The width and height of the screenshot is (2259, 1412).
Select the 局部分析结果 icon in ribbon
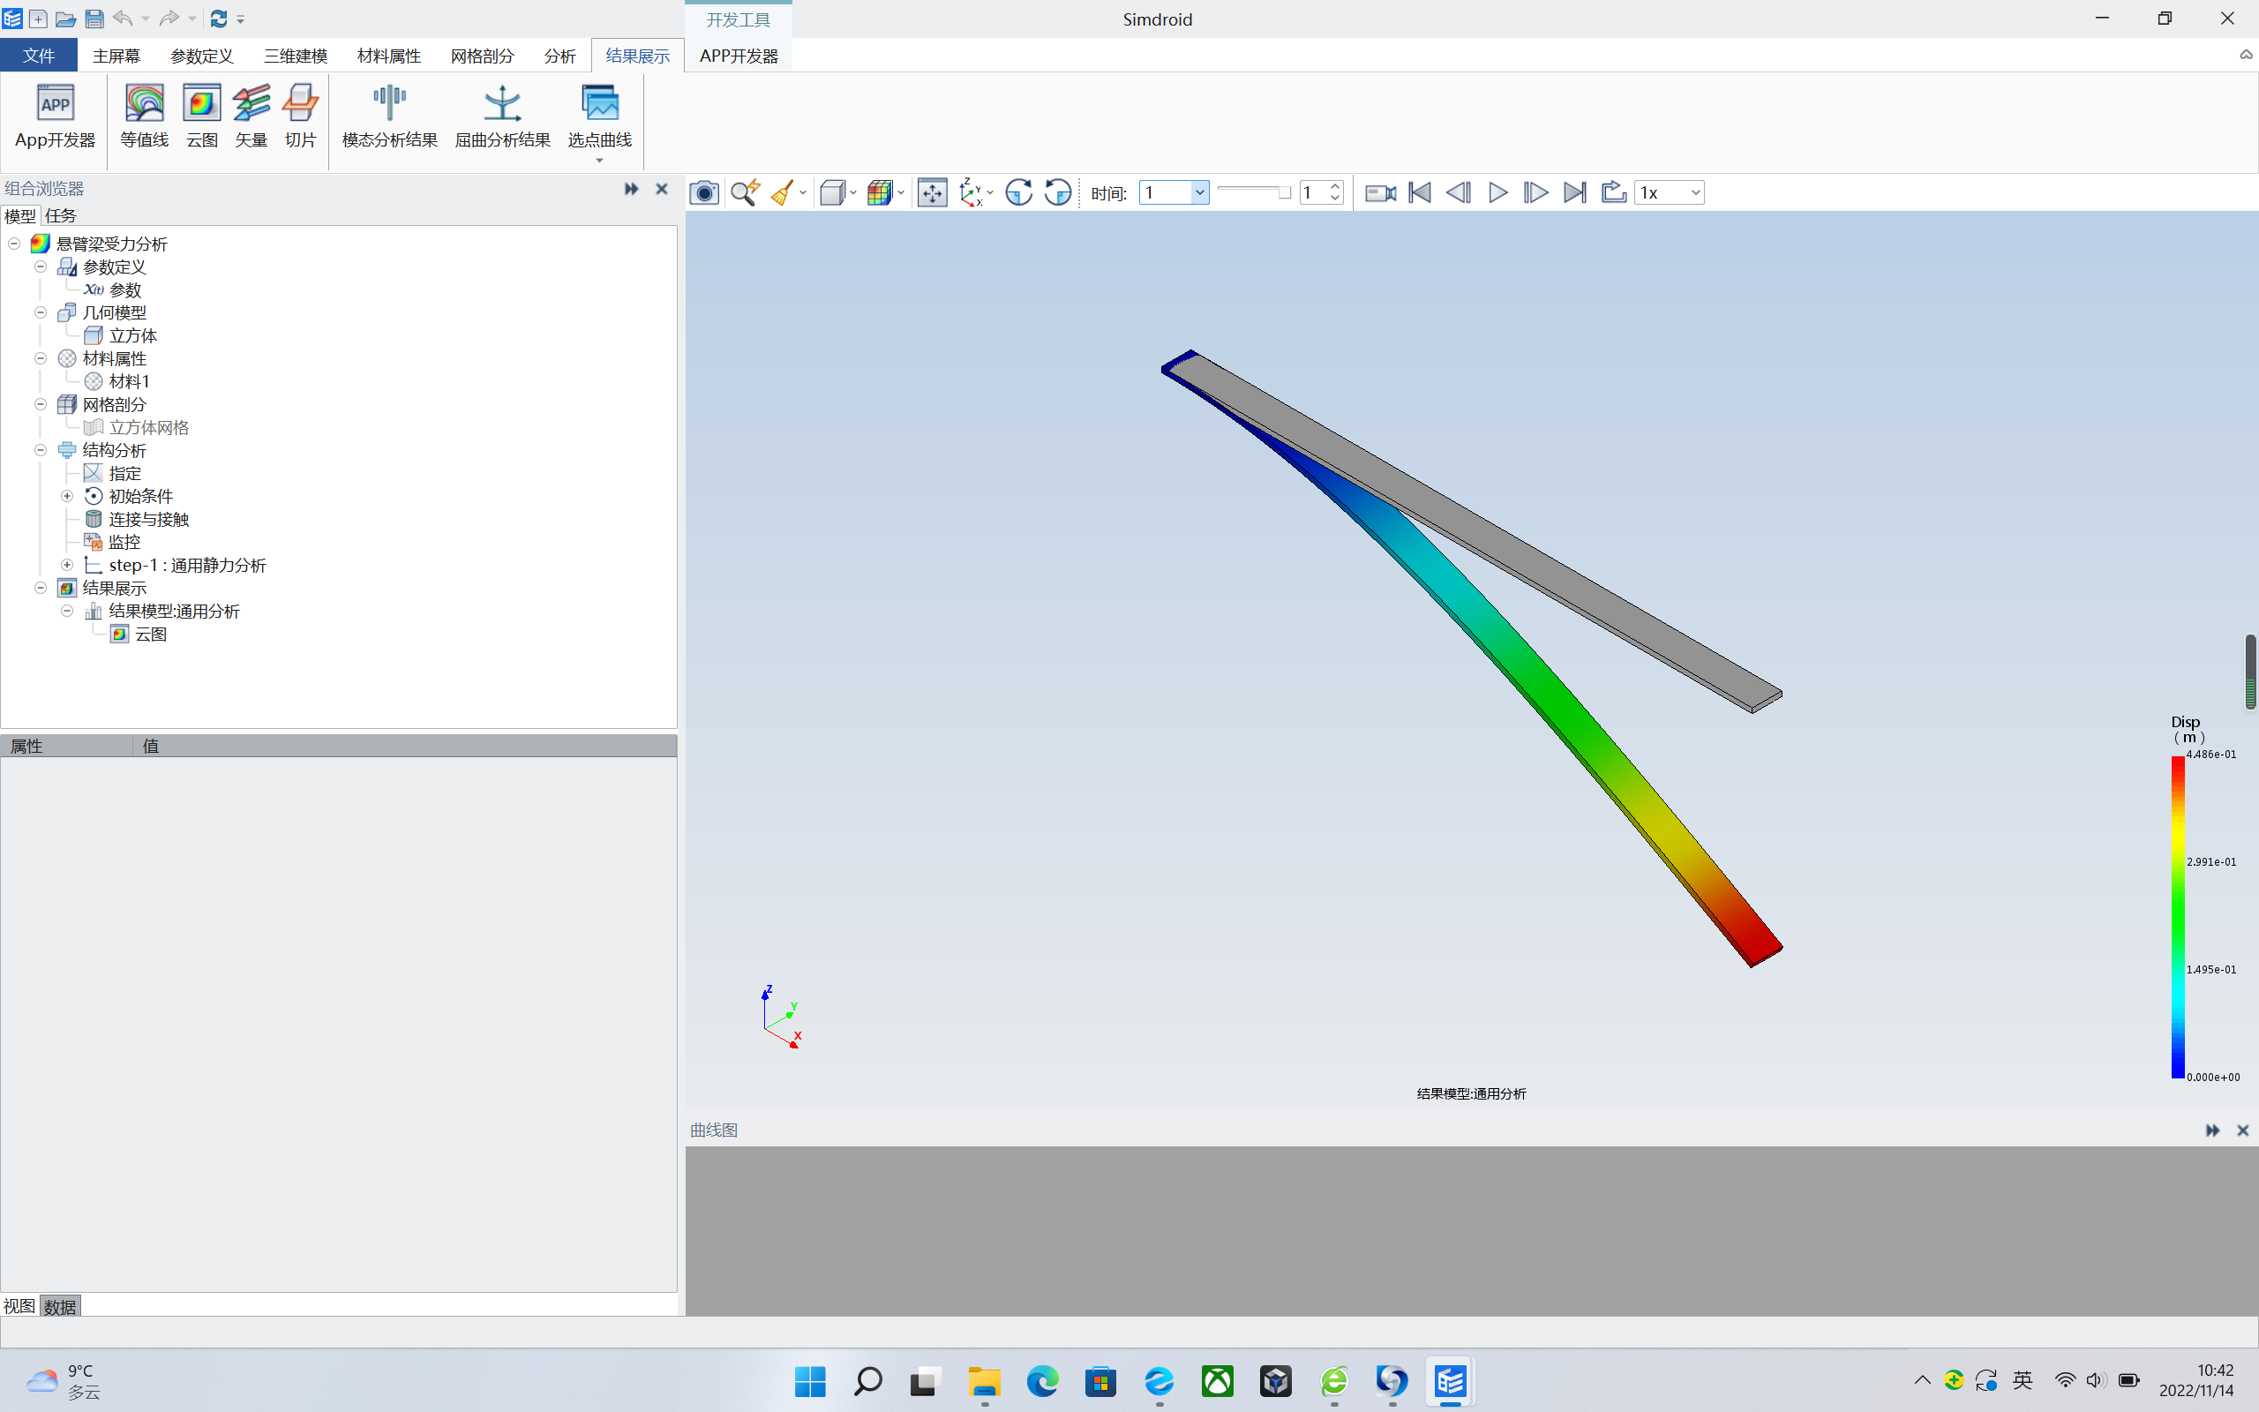[501, 117]
